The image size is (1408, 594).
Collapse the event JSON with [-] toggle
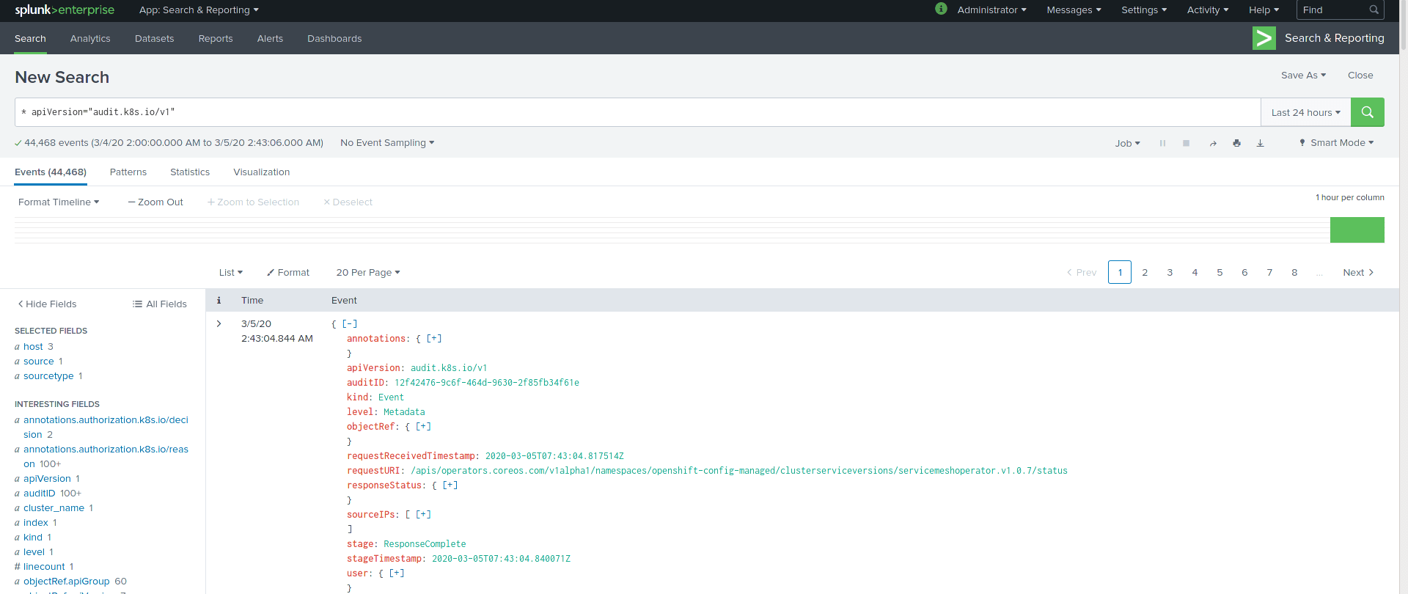point(350,323)
